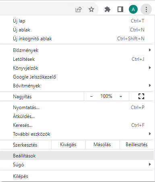Screen dimensions: 155x182
Task: Open Beállítások from the menu
Action: (x=77, y=155)
